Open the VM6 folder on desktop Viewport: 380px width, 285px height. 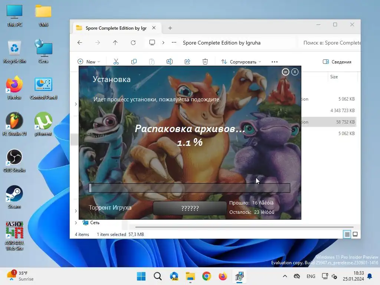click(43, 16)
